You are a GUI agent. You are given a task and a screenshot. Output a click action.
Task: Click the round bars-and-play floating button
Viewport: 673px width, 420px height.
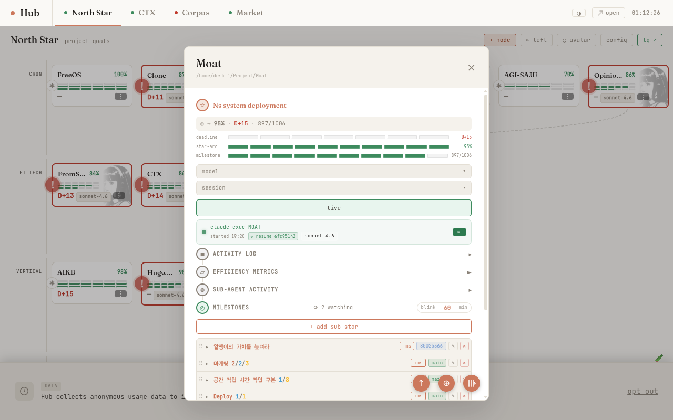click(472, 383)
